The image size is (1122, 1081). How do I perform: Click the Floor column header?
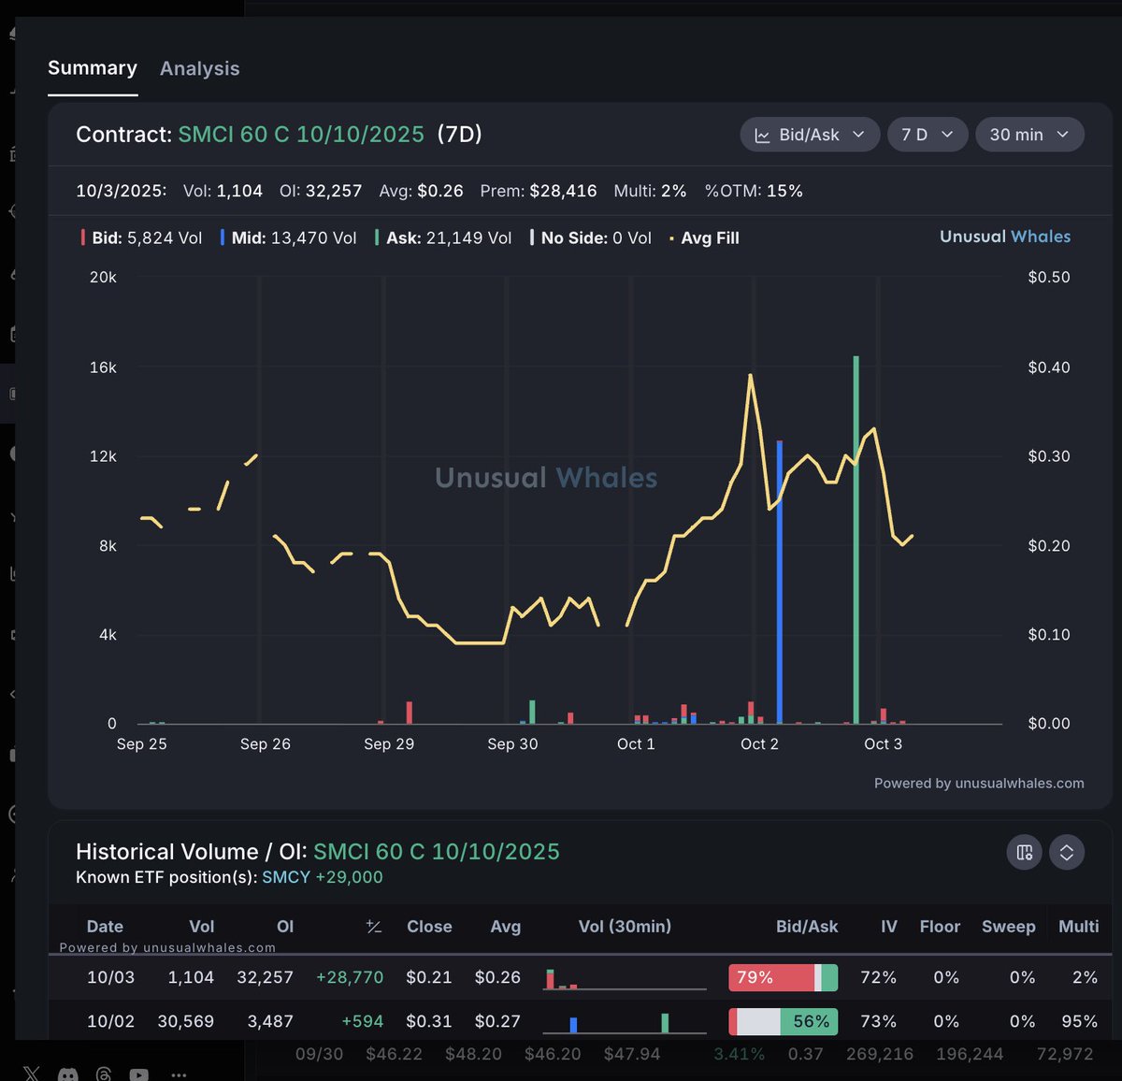point(940,927)
